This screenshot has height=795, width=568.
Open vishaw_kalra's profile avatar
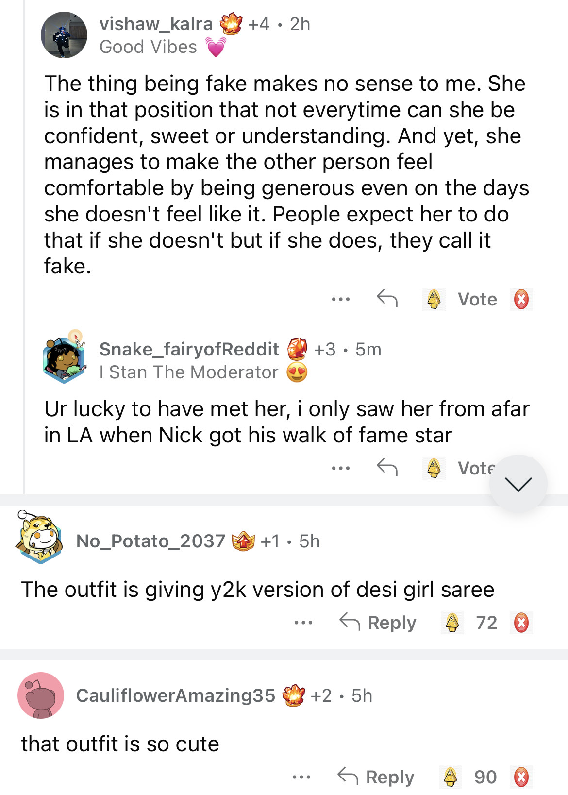click(64, 35)
